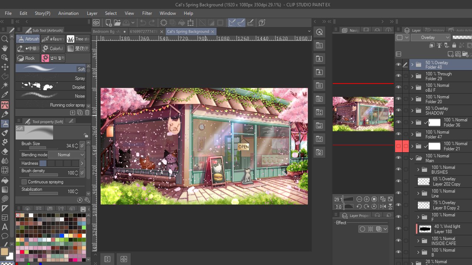Viewport: 472px width, 265px height.
Task: Enable the Continuous spraying checkbox
Action: (24, 182)
